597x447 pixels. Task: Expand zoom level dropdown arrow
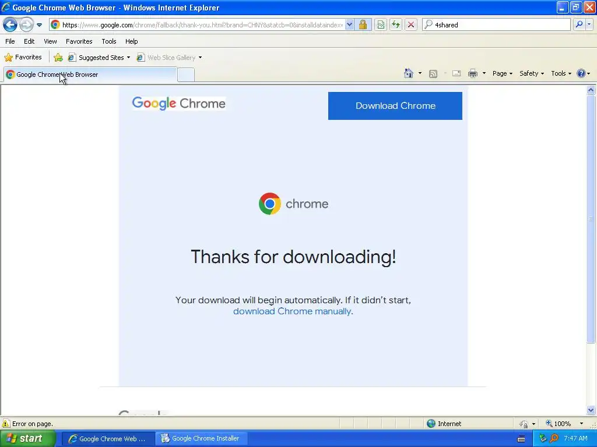pyautogui.click(x=581, y=424)
